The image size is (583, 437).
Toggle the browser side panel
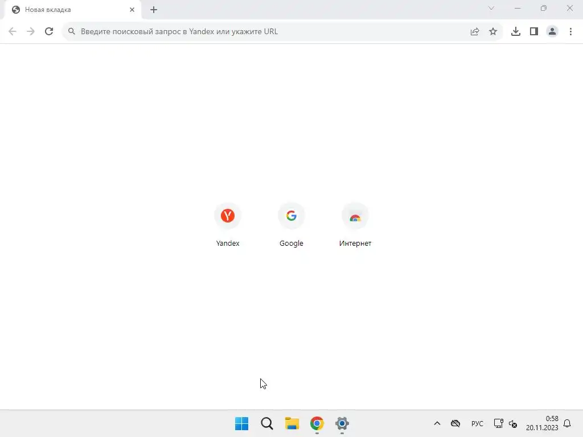pyautogui.click(x=534, y=32)
